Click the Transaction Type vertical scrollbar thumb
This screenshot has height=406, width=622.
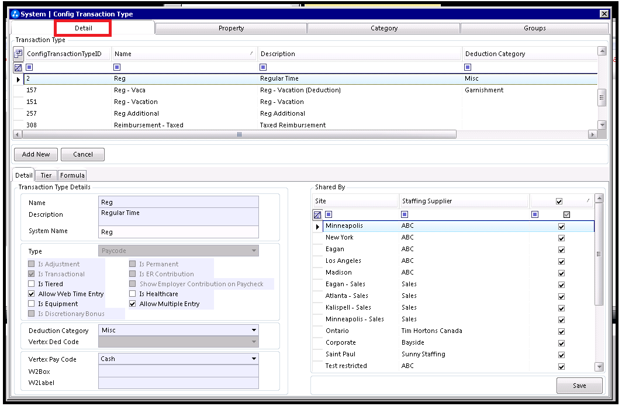(602, 98)
